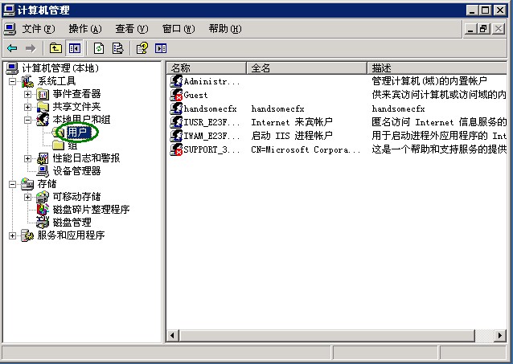The image size is (513, 364).
Task: Toggle the show/hide console tree icon
Action: (74, 48)
